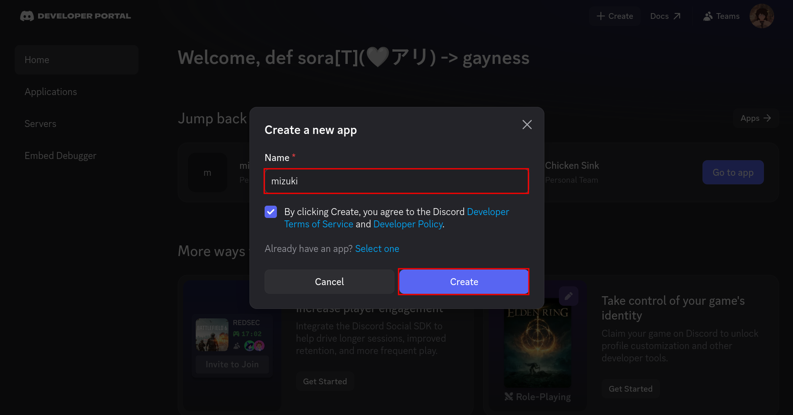Click the + Create button in header
Screen dimensions: 793x415
coord(615,16)
